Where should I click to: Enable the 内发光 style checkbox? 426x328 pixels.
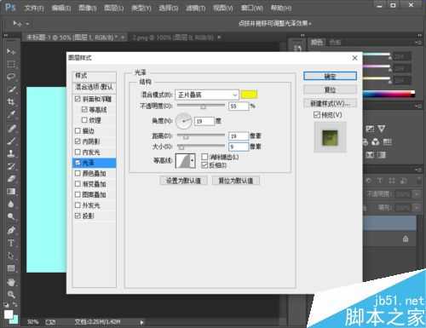click(x=78, y=152)
